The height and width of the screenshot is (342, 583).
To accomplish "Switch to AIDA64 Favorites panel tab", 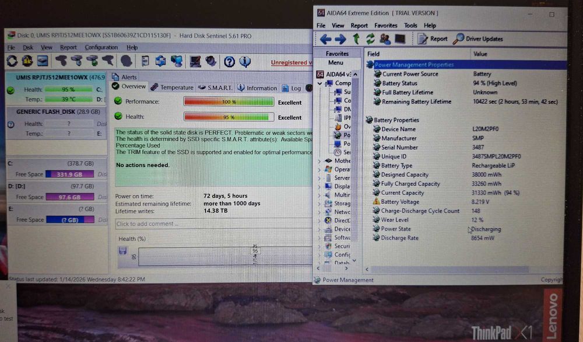I will [x=337, y=54].
